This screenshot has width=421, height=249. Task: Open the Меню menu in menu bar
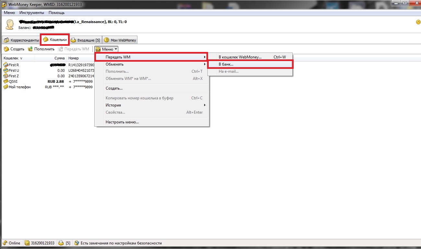pos(9,13)
